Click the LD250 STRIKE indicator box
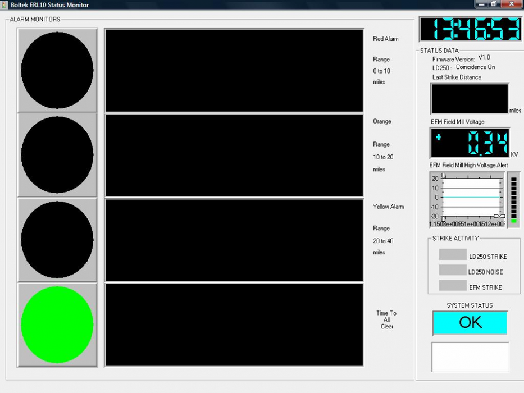This screenshot has height=393, width=524. point(453,255)
